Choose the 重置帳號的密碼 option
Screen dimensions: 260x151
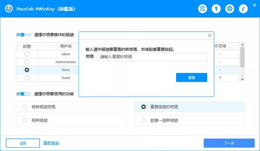(189, 107)
